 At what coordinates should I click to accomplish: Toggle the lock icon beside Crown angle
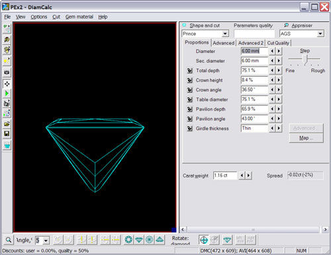click(x=189, y=90)
